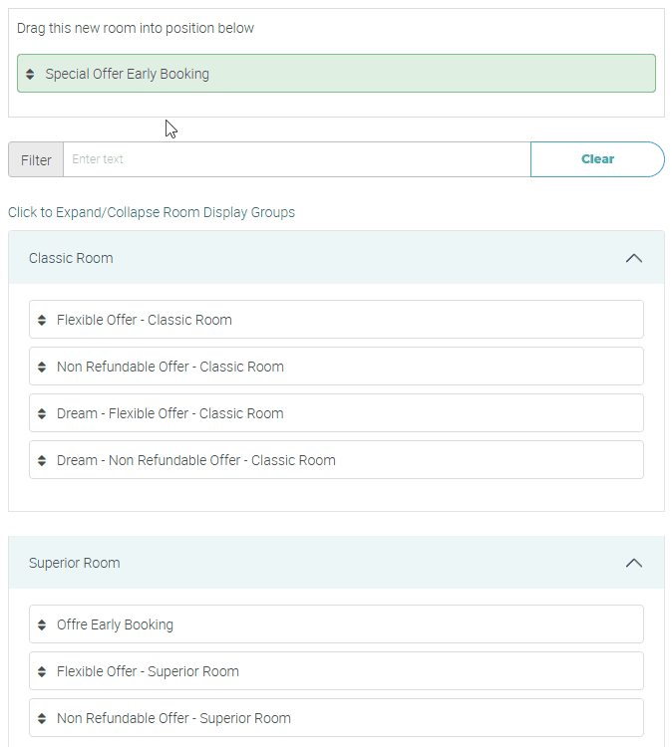Click the Superior Room group header title
Screen dimensions: 672x747
[x=74, y=563]
